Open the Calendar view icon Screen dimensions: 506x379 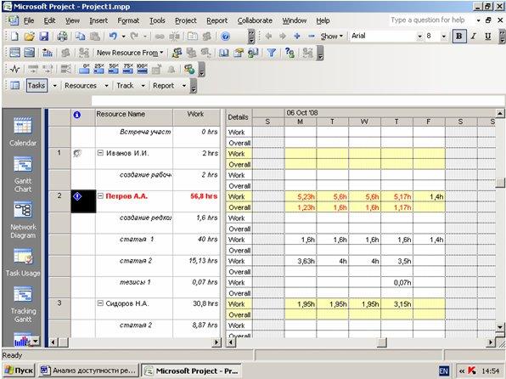click(x=23, y=132)
